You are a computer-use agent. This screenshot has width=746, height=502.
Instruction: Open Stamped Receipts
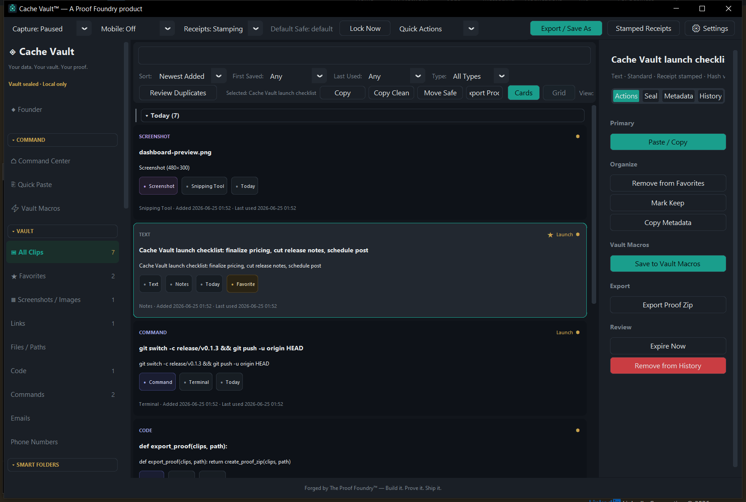point(643,28)
